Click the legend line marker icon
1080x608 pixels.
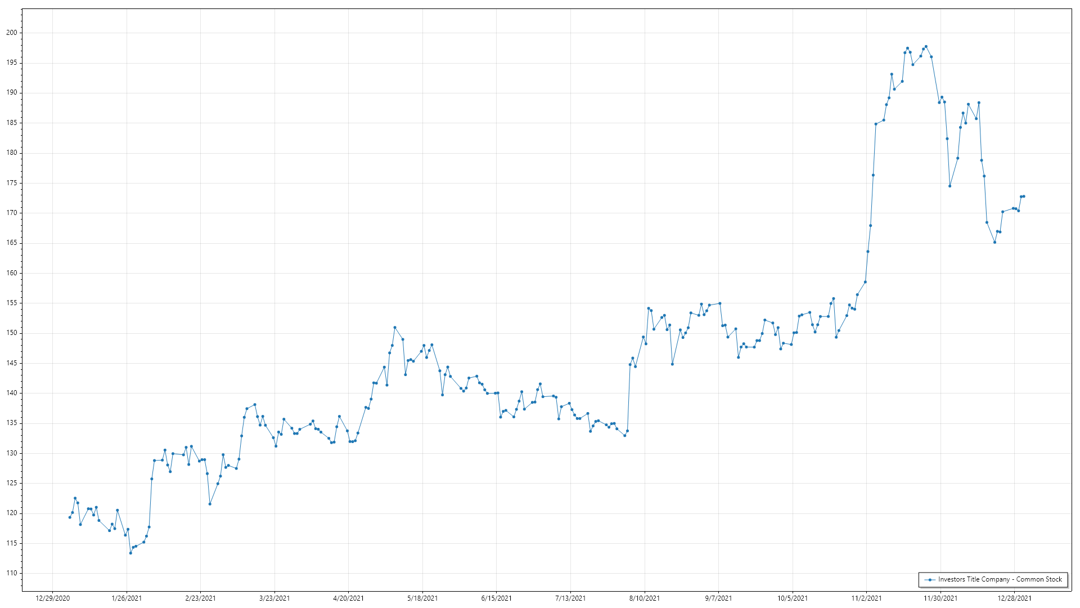[930, 579]
